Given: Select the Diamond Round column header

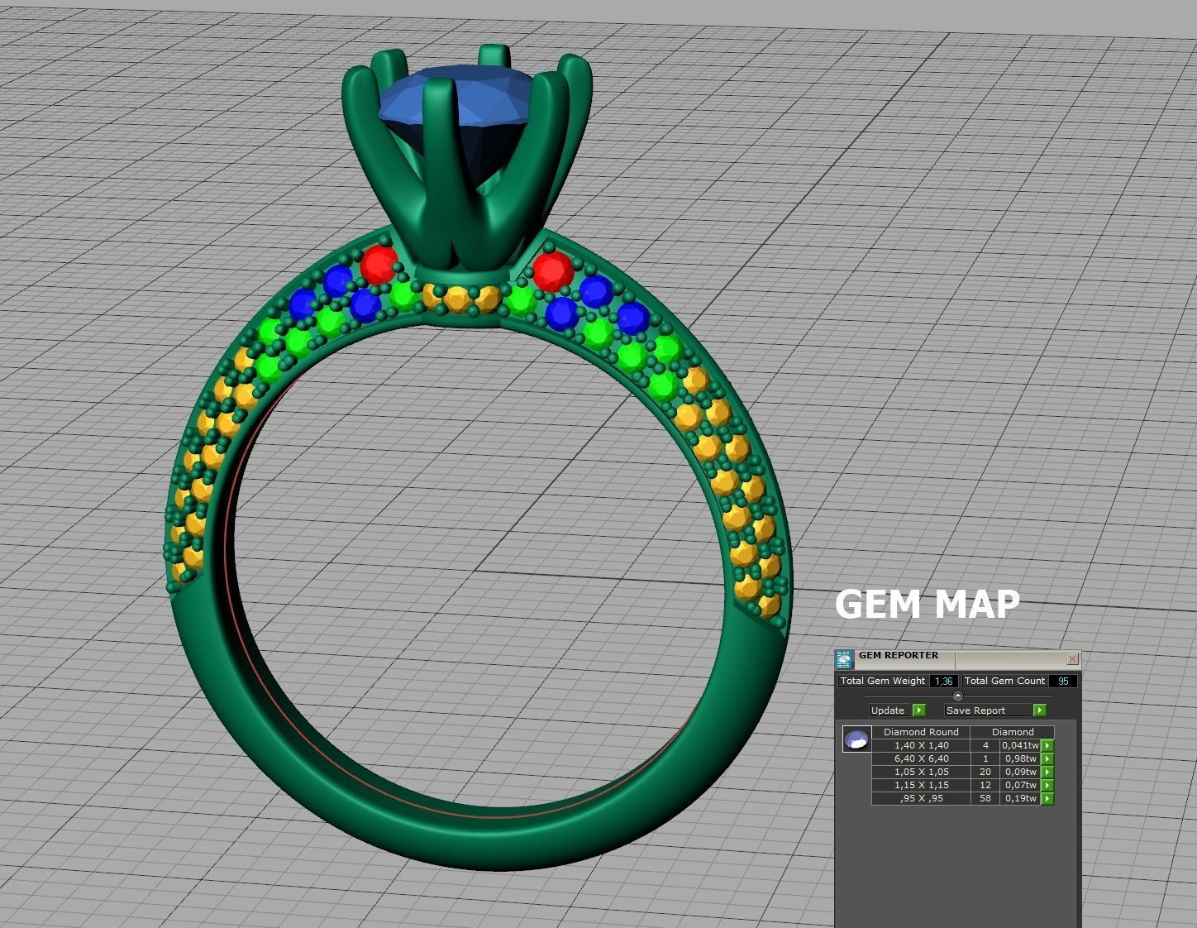Looking at the screenshot, I should [921, 732].
